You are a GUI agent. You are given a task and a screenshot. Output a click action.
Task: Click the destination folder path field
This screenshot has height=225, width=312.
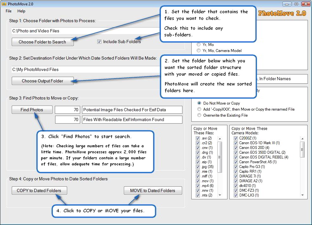86,69
